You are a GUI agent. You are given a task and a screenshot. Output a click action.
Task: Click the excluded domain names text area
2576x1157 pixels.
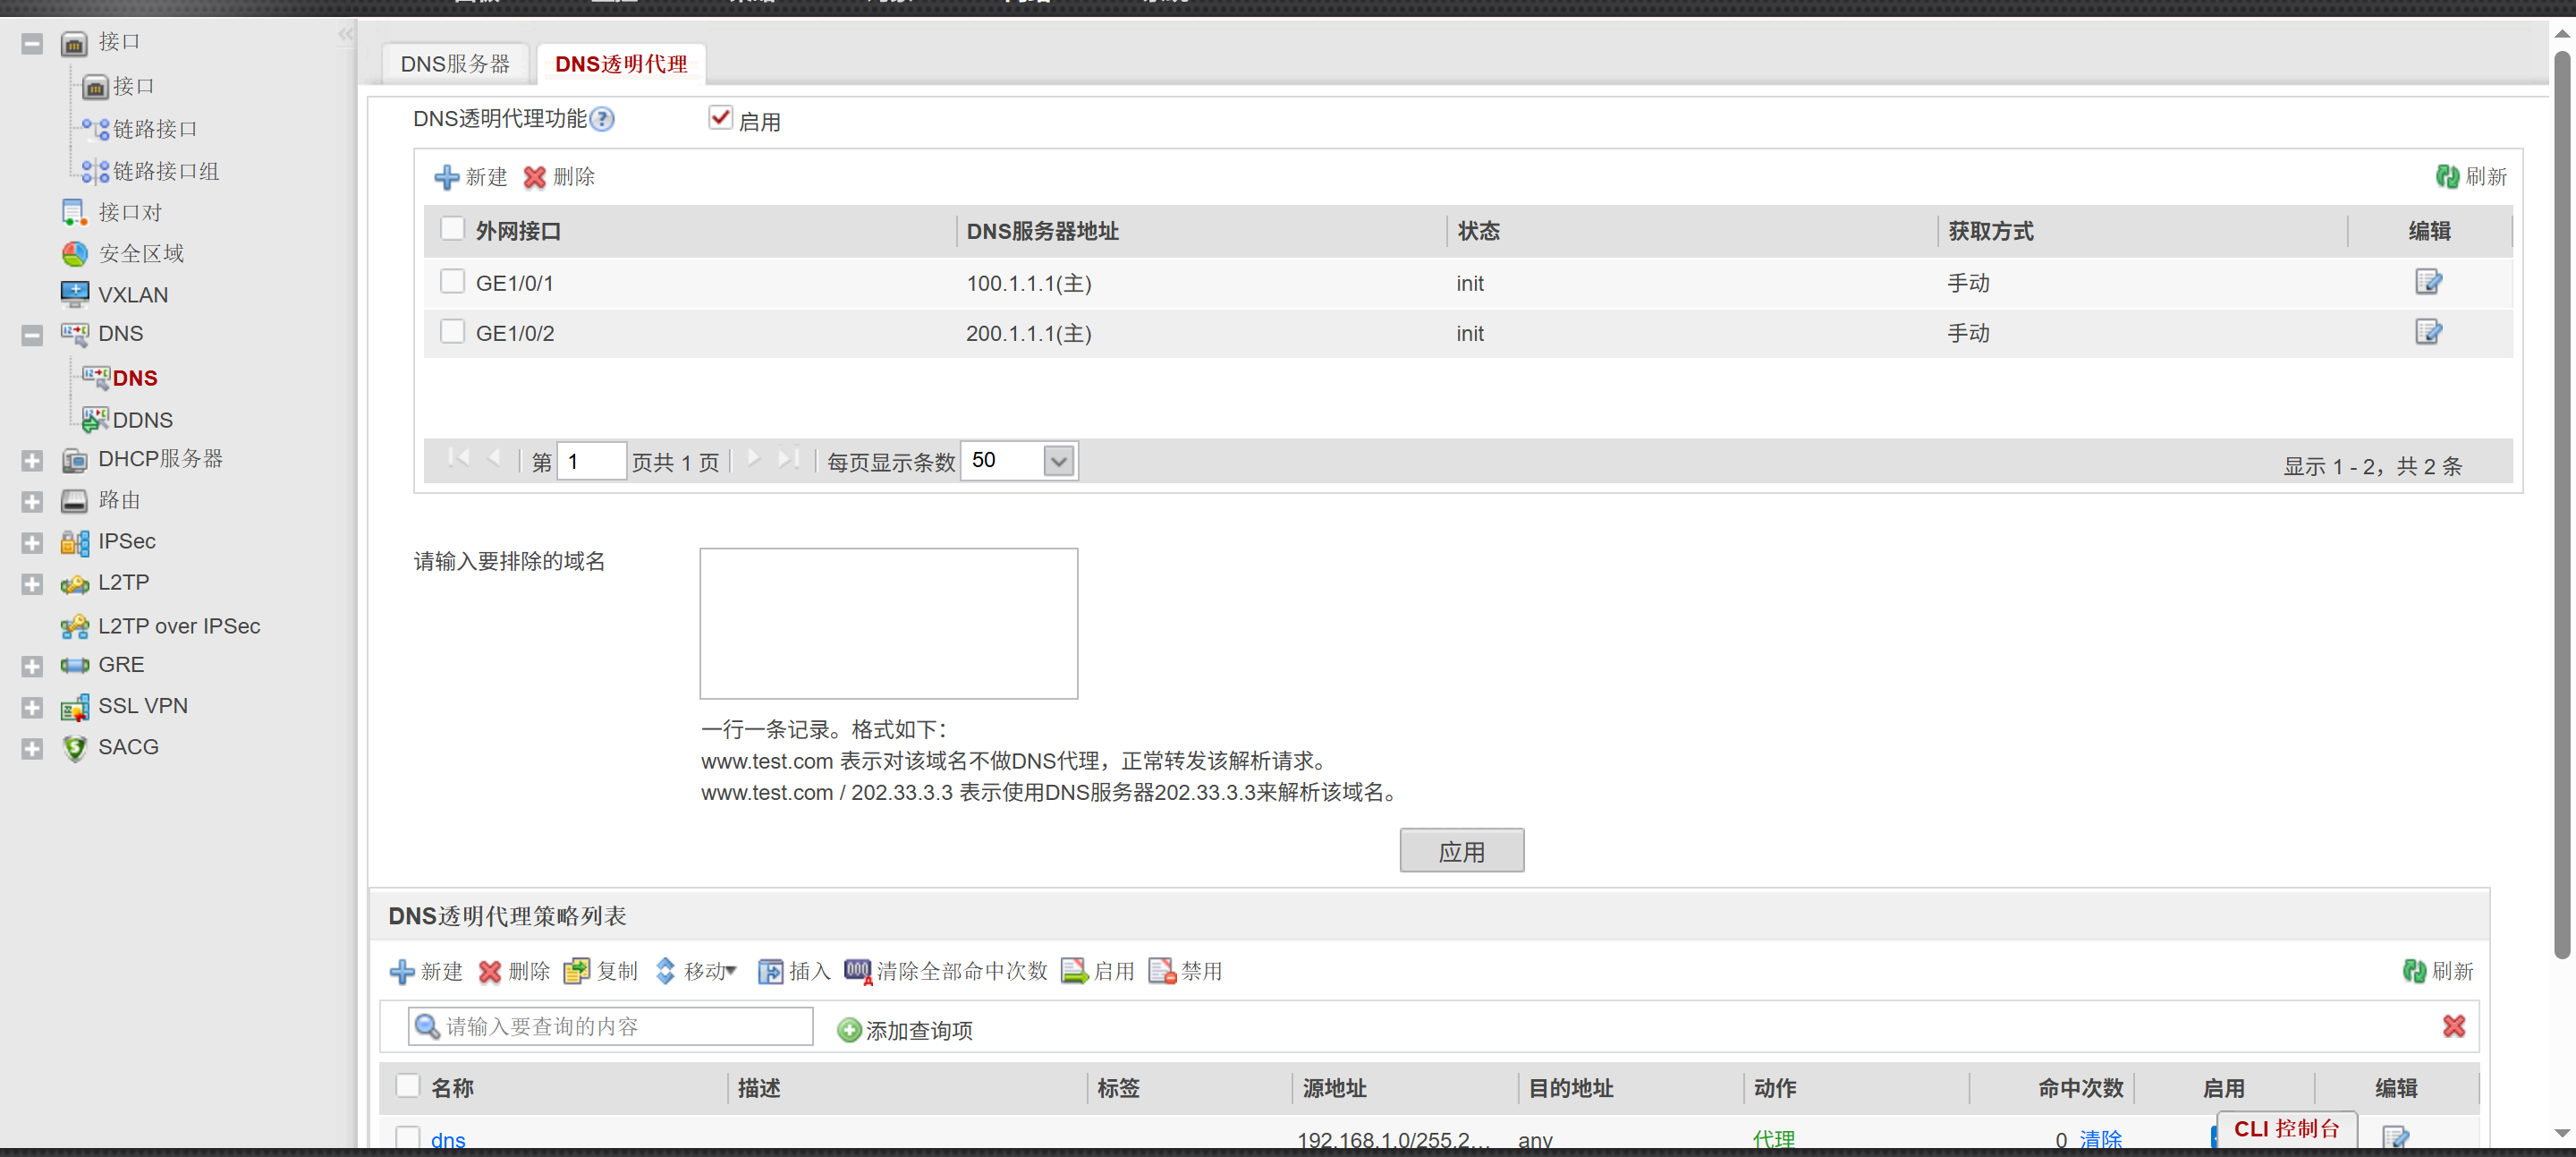point(888,623)
